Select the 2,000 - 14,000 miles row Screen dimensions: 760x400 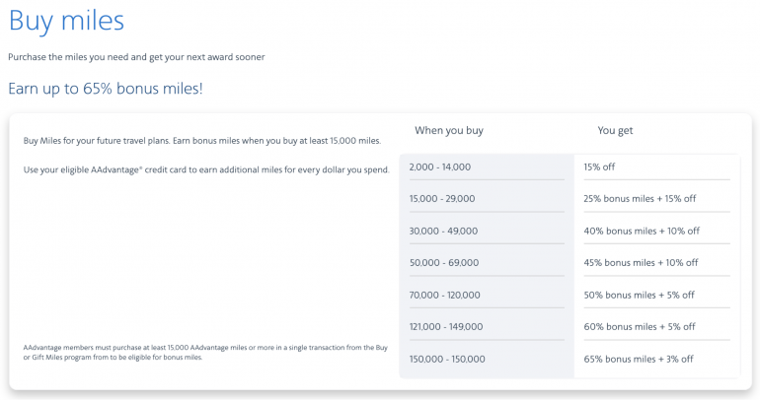coord(439,167)
